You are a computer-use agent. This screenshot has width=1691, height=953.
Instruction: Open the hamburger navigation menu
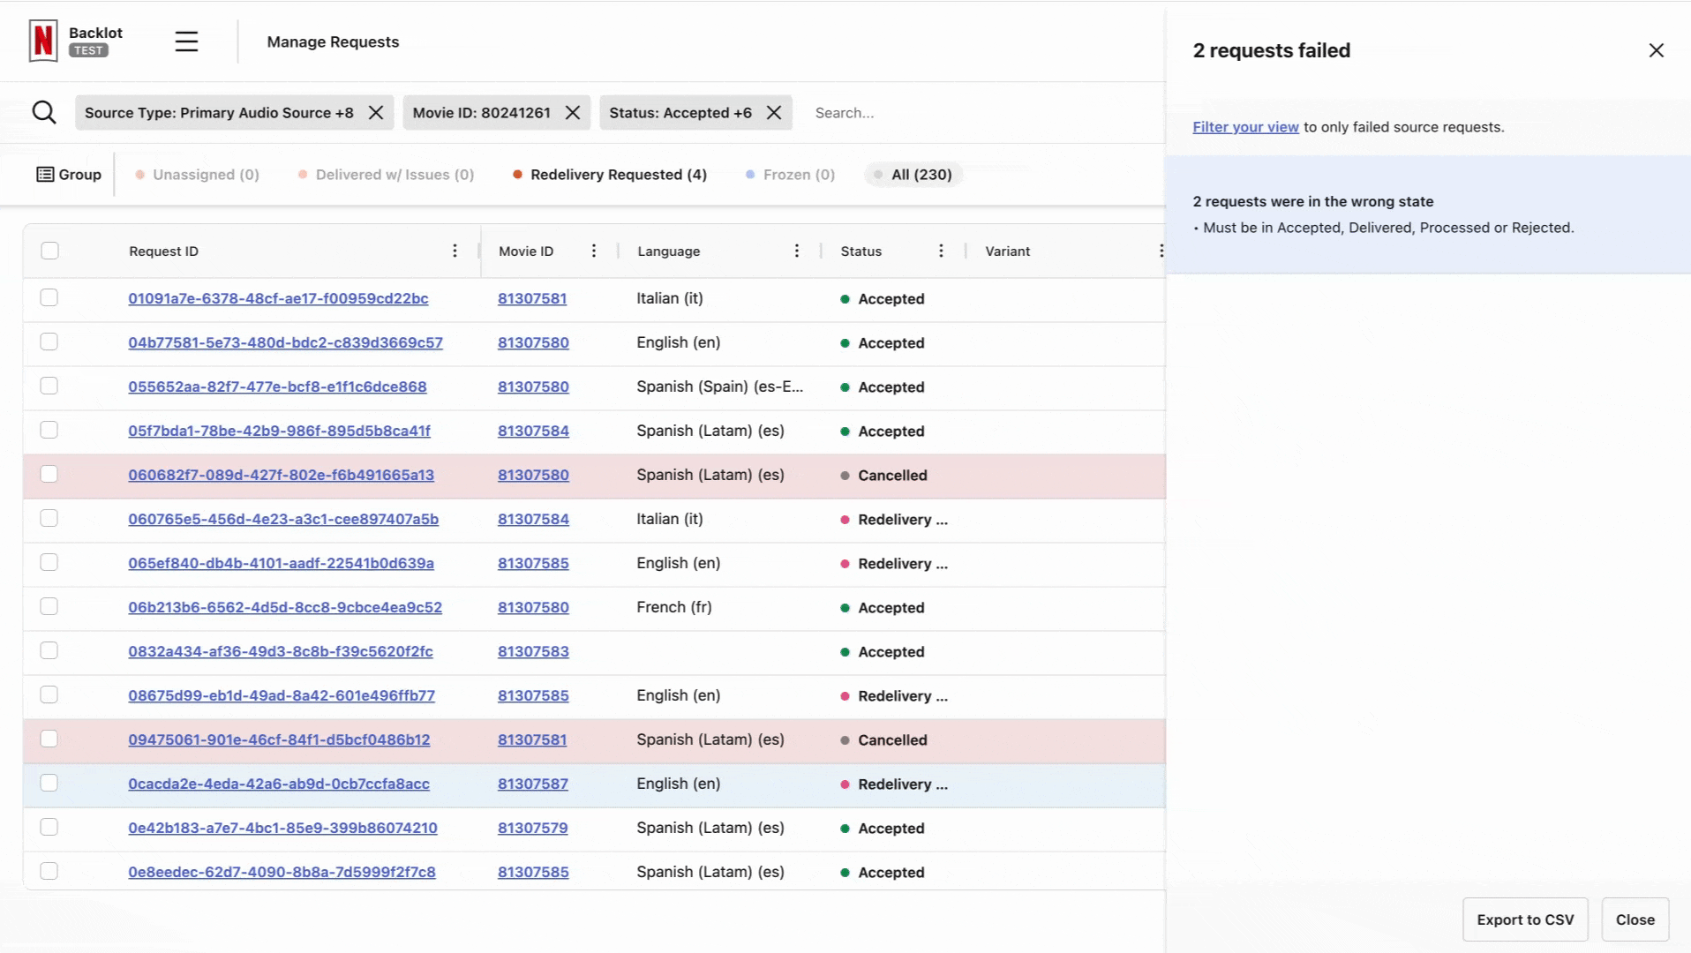point(186,41)
